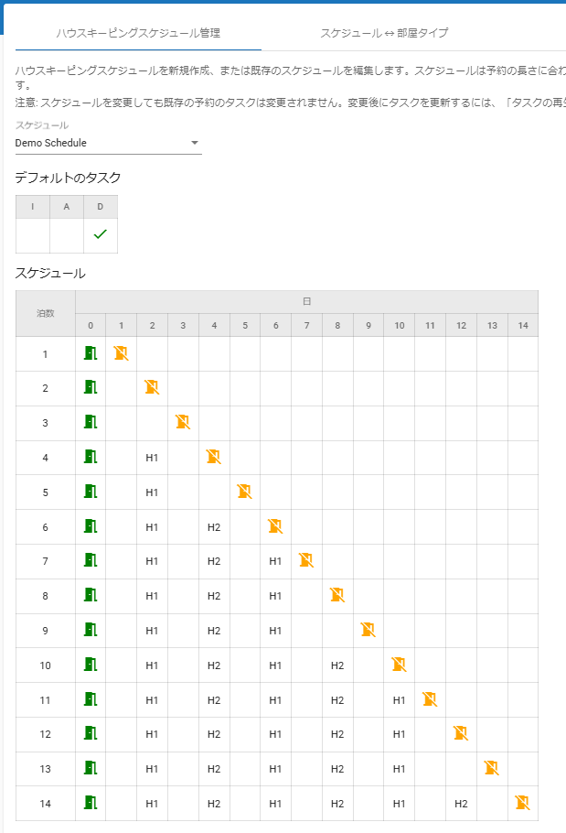Screen dimensions: 566x833
Task: Toggle the empty A default task cell
Action: tap(67, 234)
